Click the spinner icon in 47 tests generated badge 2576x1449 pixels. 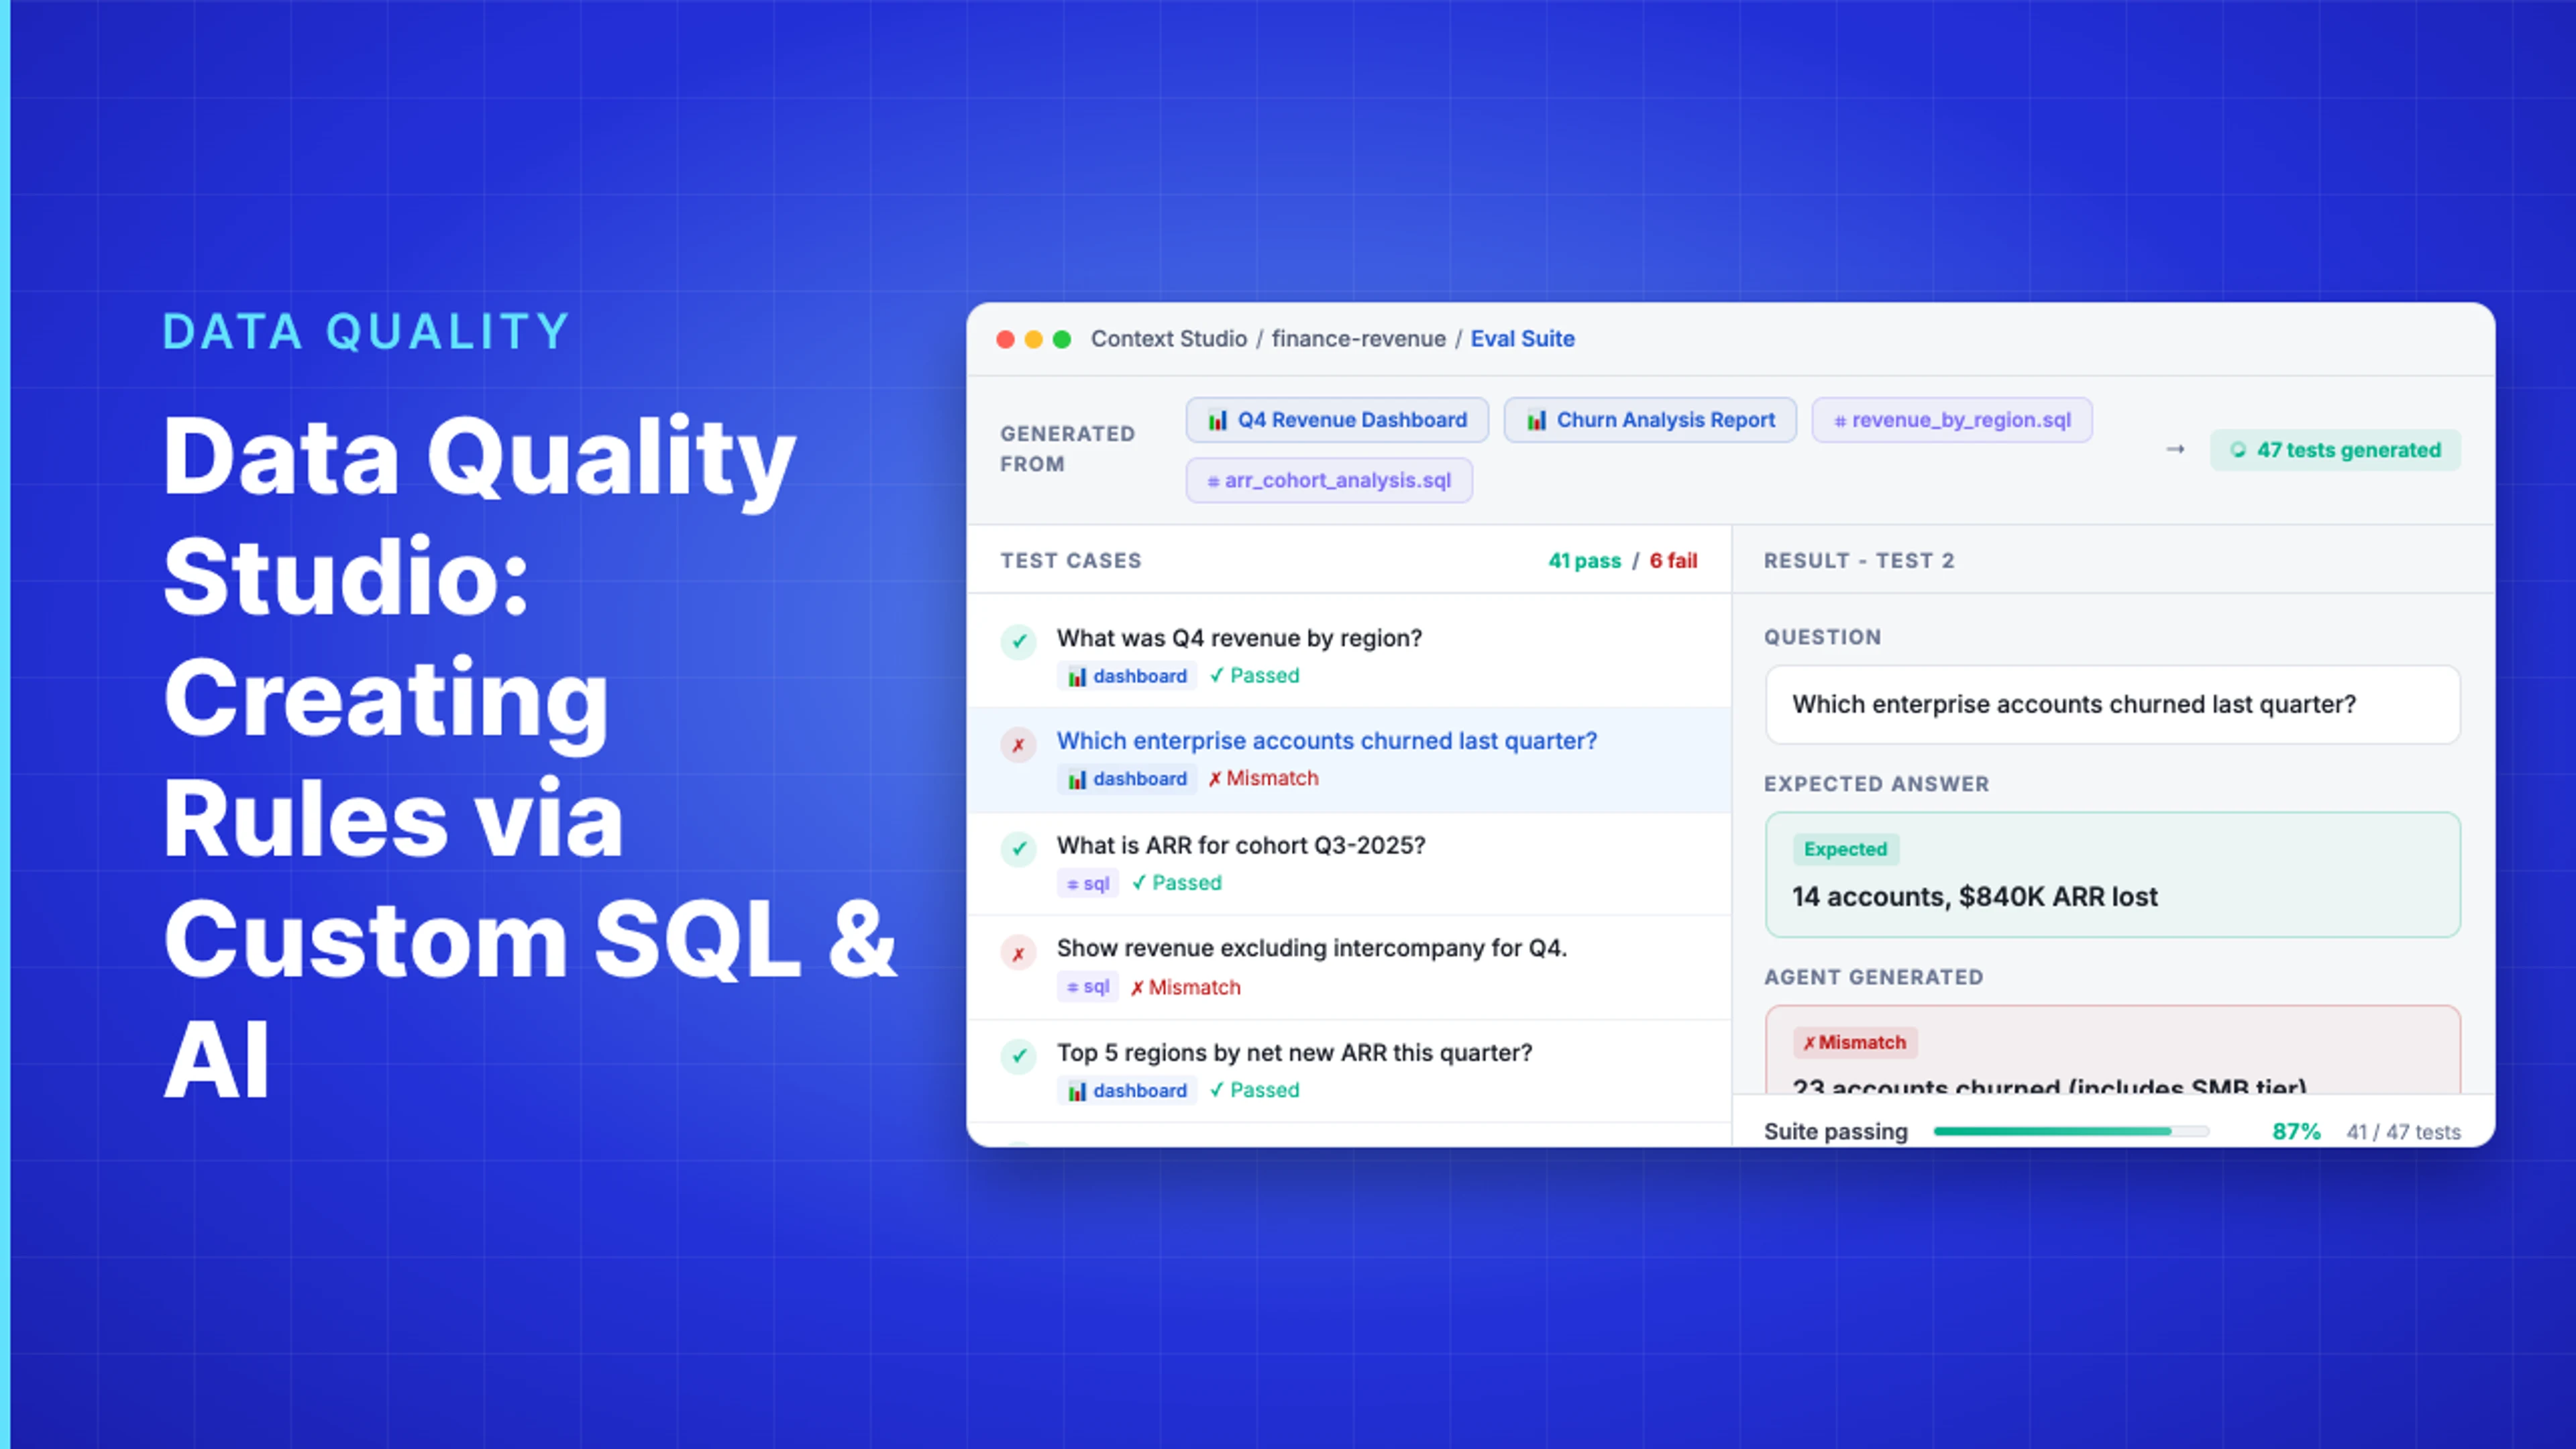[x=2238, y=450]
